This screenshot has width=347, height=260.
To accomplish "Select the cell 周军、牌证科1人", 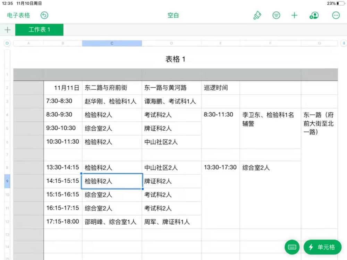I will [171, 222].
